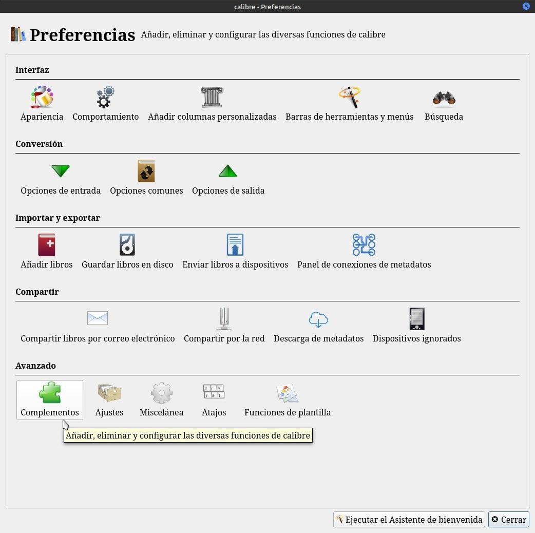The height and width of the screenshot is (533, 535).
Task: Open email sharing envelope icon
Action: (x=98, y=318)
